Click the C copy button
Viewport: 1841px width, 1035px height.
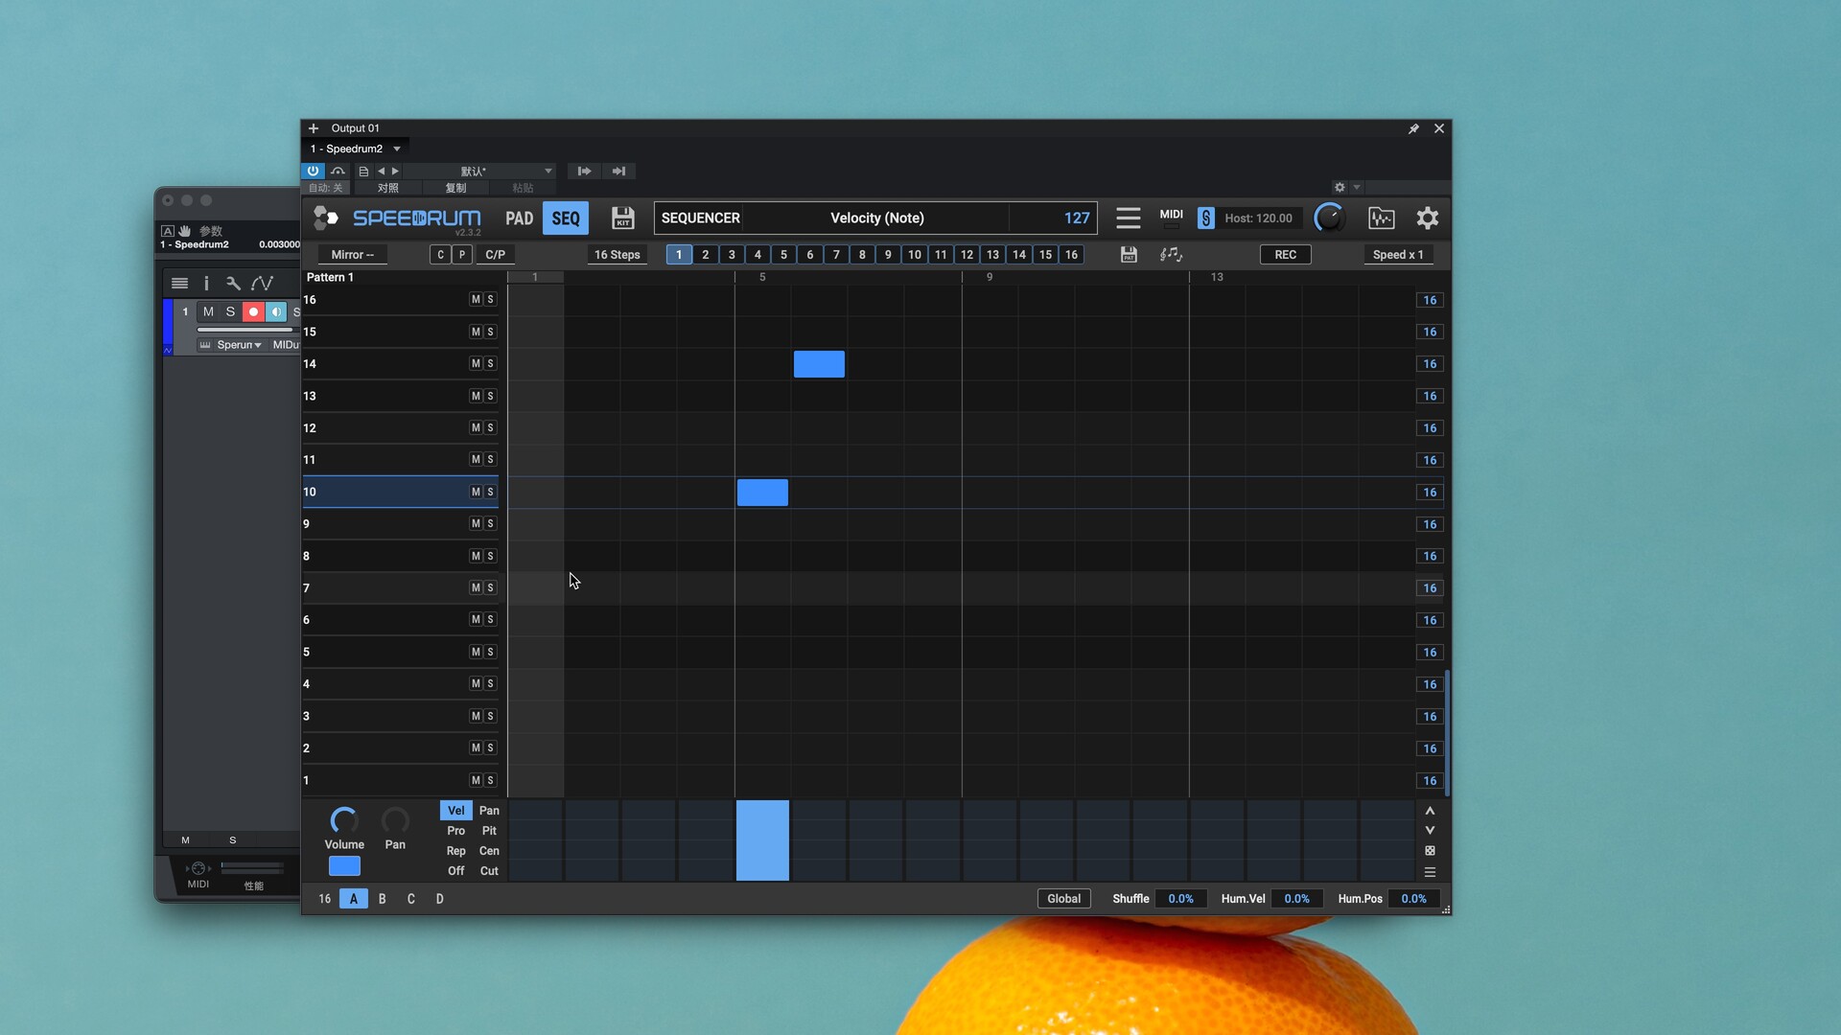point(440,255)
